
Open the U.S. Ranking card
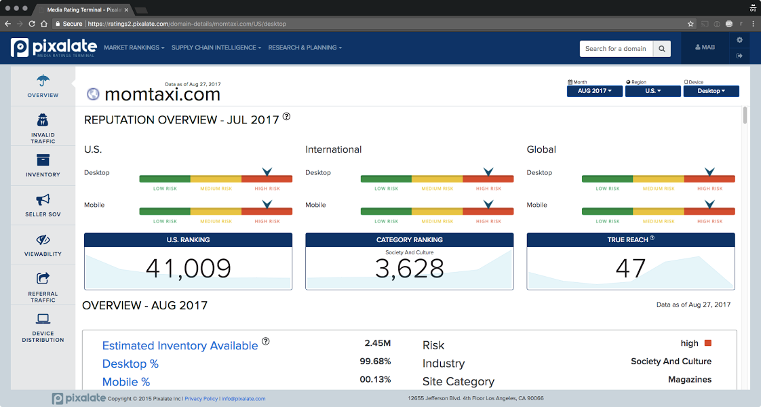point(189,261)
